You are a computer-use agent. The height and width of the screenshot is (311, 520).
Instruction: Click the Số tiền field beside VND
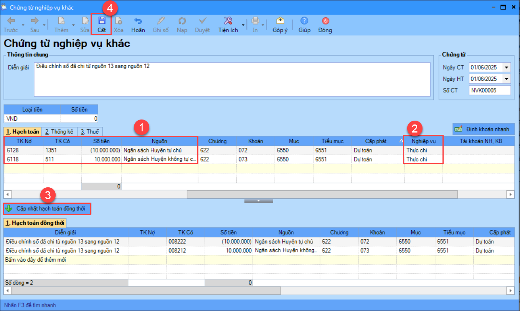click(x=79, y=119)
